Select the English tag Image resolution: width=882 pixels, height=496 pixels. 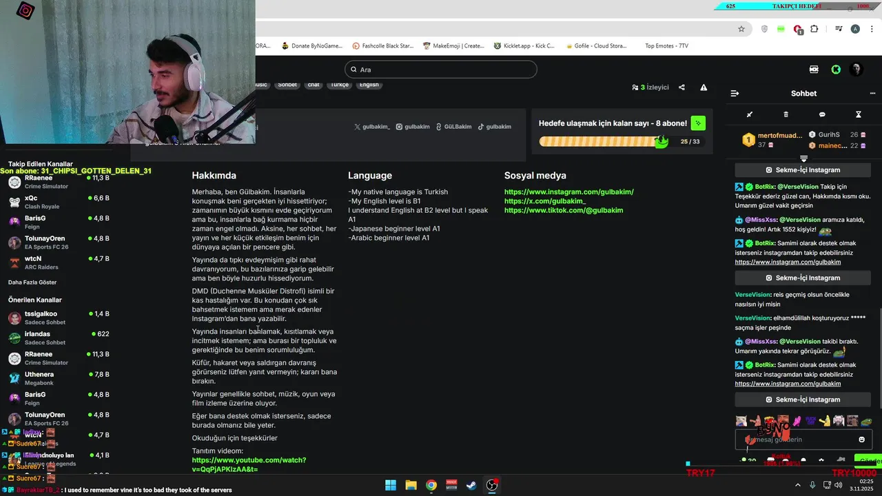coord(369,85)
